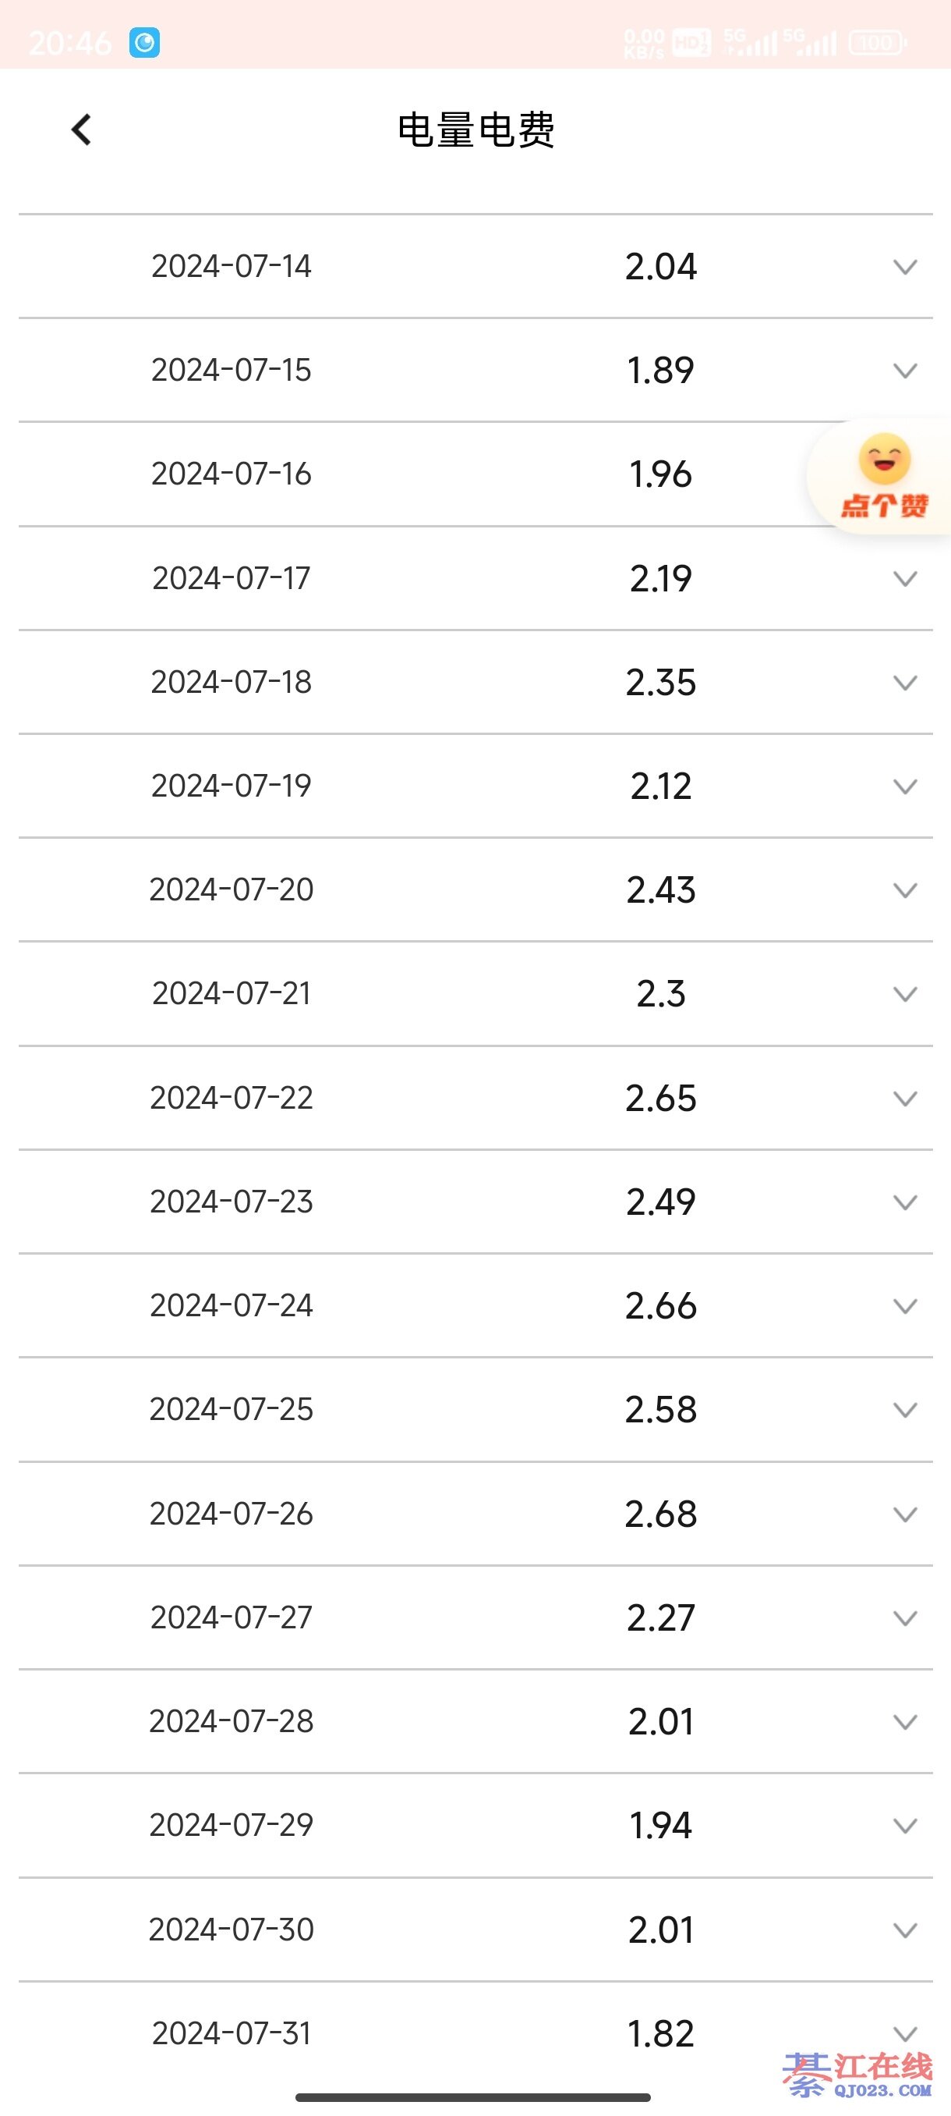Tap the 2.66 value for 07-24
951x2116 pixels.
tap(660, 1306)
